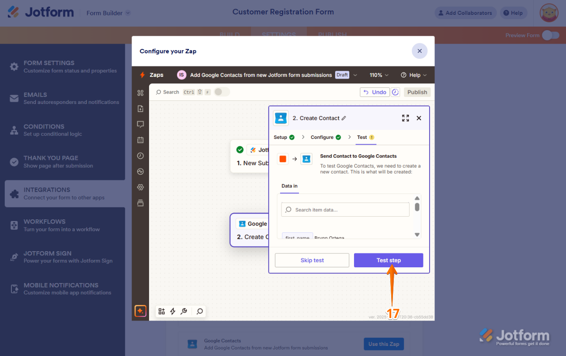Select the Test tab
Screen dimensions: 566x356
[366, 137]
